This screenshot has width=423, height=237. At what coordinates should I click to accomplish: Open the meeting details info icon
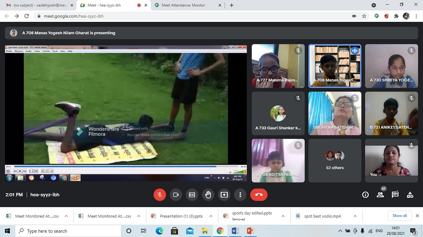point(365,195)
